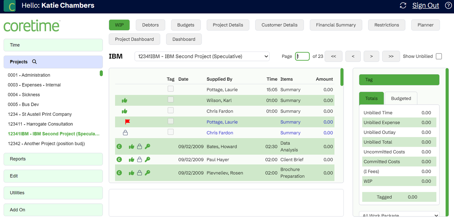
Task: Click the refresh icon in the top bar
Action: coord(403,5)
